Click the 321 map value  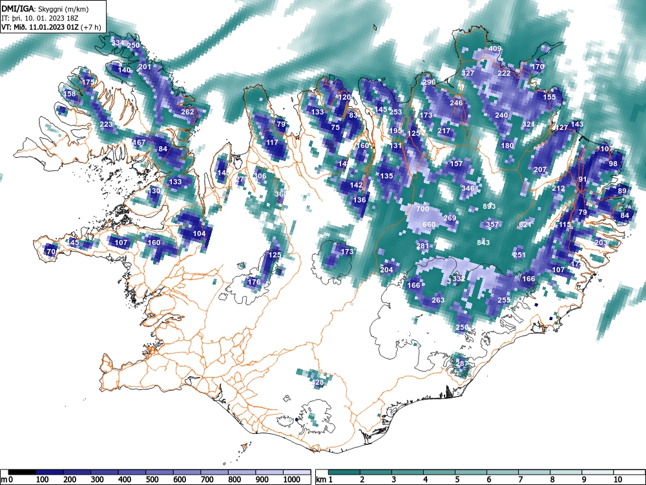(528, 124)
